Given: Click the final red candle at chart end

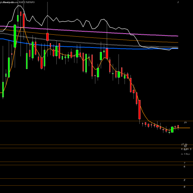Looking at the screenshot, I should pos(178,127).
